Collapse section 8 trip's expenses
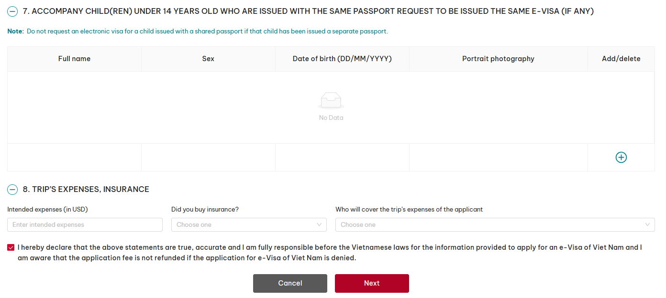 pyautogui.click(x=12, y=190)
